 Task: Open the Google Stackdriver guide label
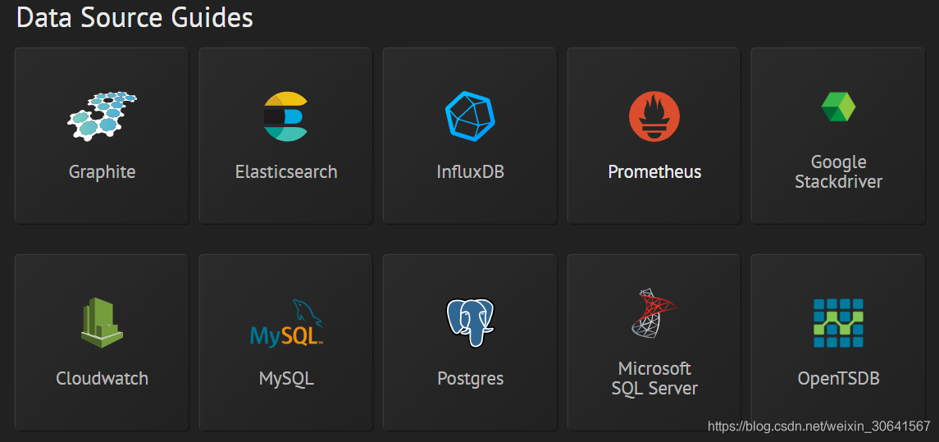click(838, 172)
